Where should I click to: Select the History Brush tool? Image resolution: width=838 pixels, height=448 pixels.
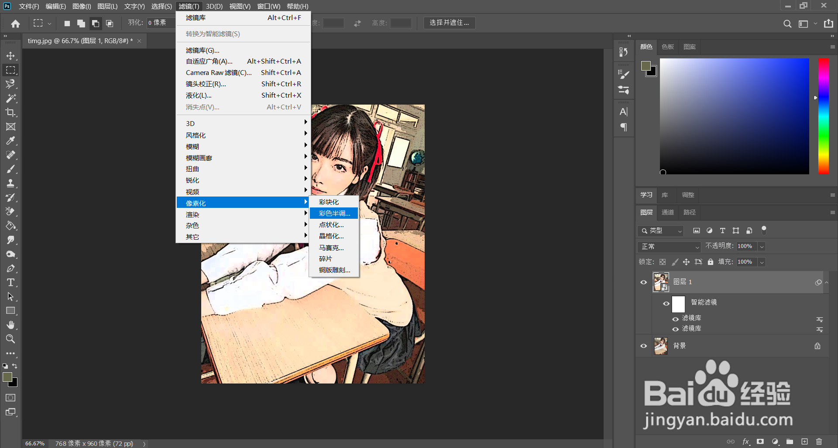[x=10, y=197]
